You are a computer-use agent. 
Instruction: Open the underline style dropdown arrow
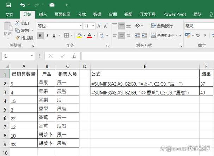[59, 35]
